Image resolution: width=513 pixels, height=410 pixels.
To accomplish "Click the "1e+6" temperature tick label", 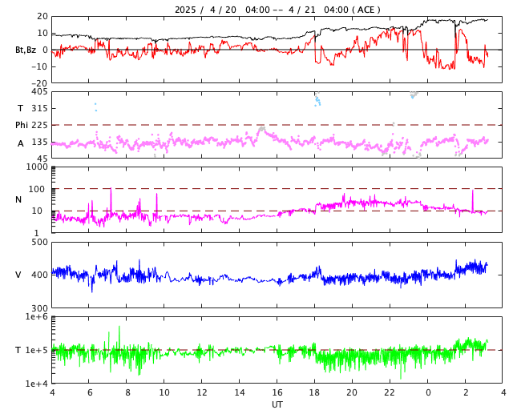I will pyautogui.click(x=37, y=317).
